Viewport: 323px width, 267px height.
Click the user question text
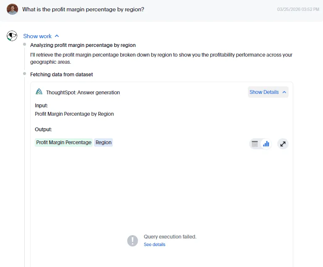[x=83, y=9]
